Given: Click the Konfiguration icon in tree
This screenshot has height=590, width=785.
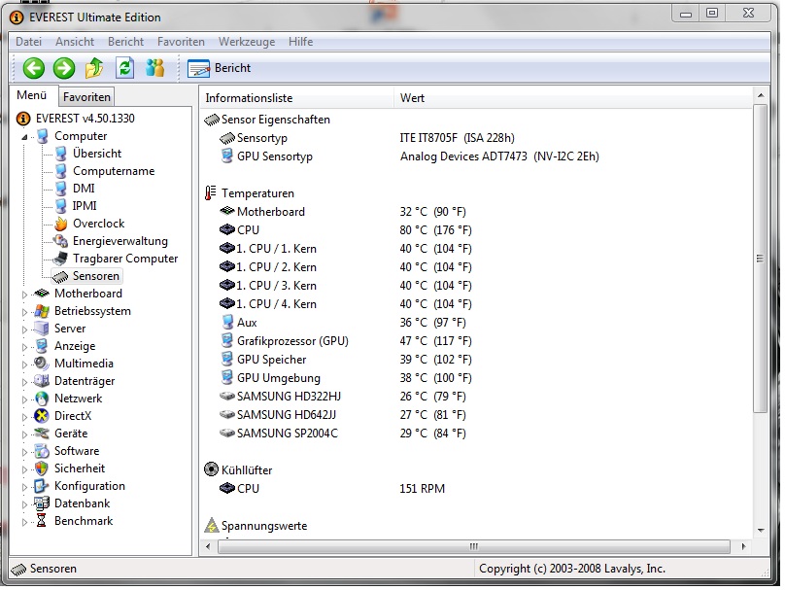Looking at the screenshot, I should [41, 486].
